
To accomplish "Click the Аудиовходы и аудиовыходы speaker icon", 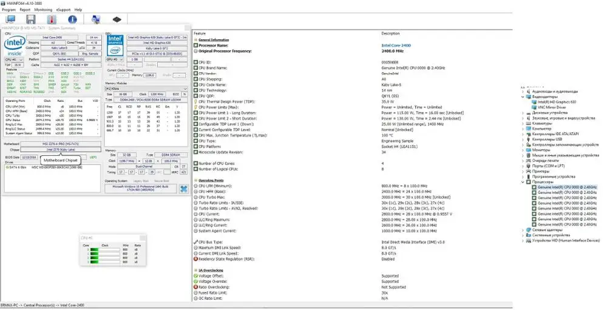I will 529,92.
